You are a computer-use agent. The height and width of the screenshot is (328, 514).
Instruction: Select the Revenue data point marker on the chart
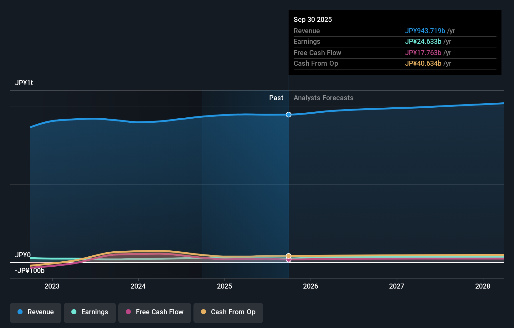pos(288,115)
